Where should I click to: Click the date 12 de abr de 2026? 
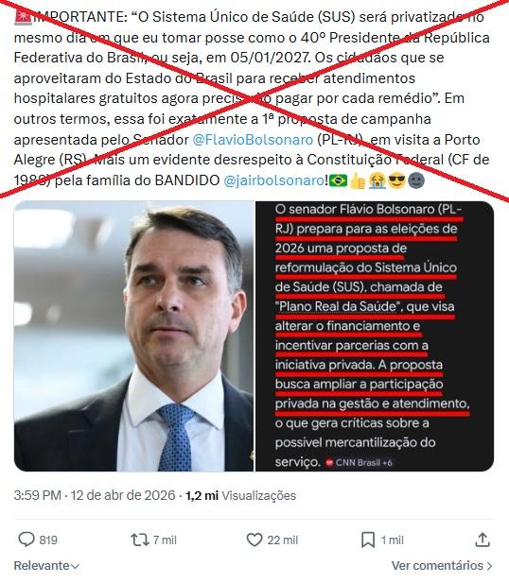coord(123,495)
